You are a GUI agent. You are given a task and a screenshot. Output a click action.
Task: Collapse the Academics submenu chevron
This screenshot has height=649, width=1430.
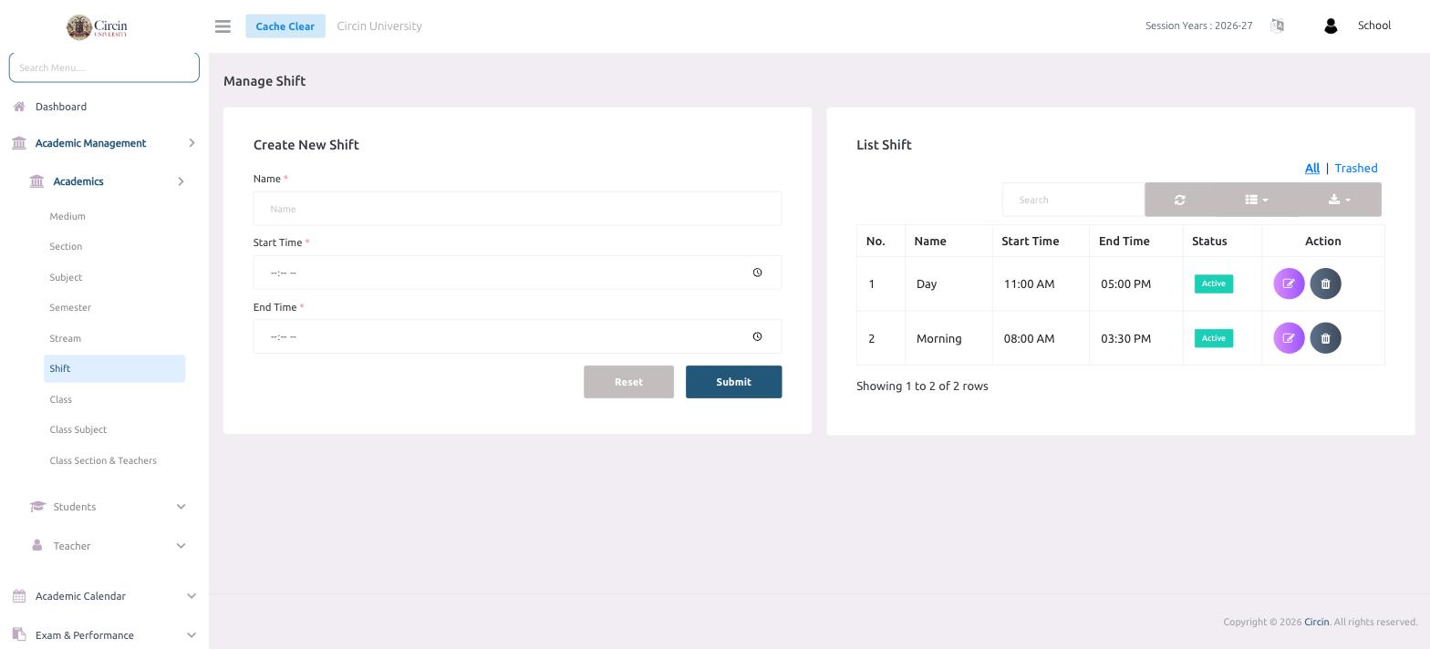pyautogui.click(x=181, y=181)
